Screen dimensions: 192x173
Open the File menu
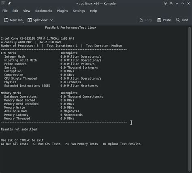click(x=5, y=11)
